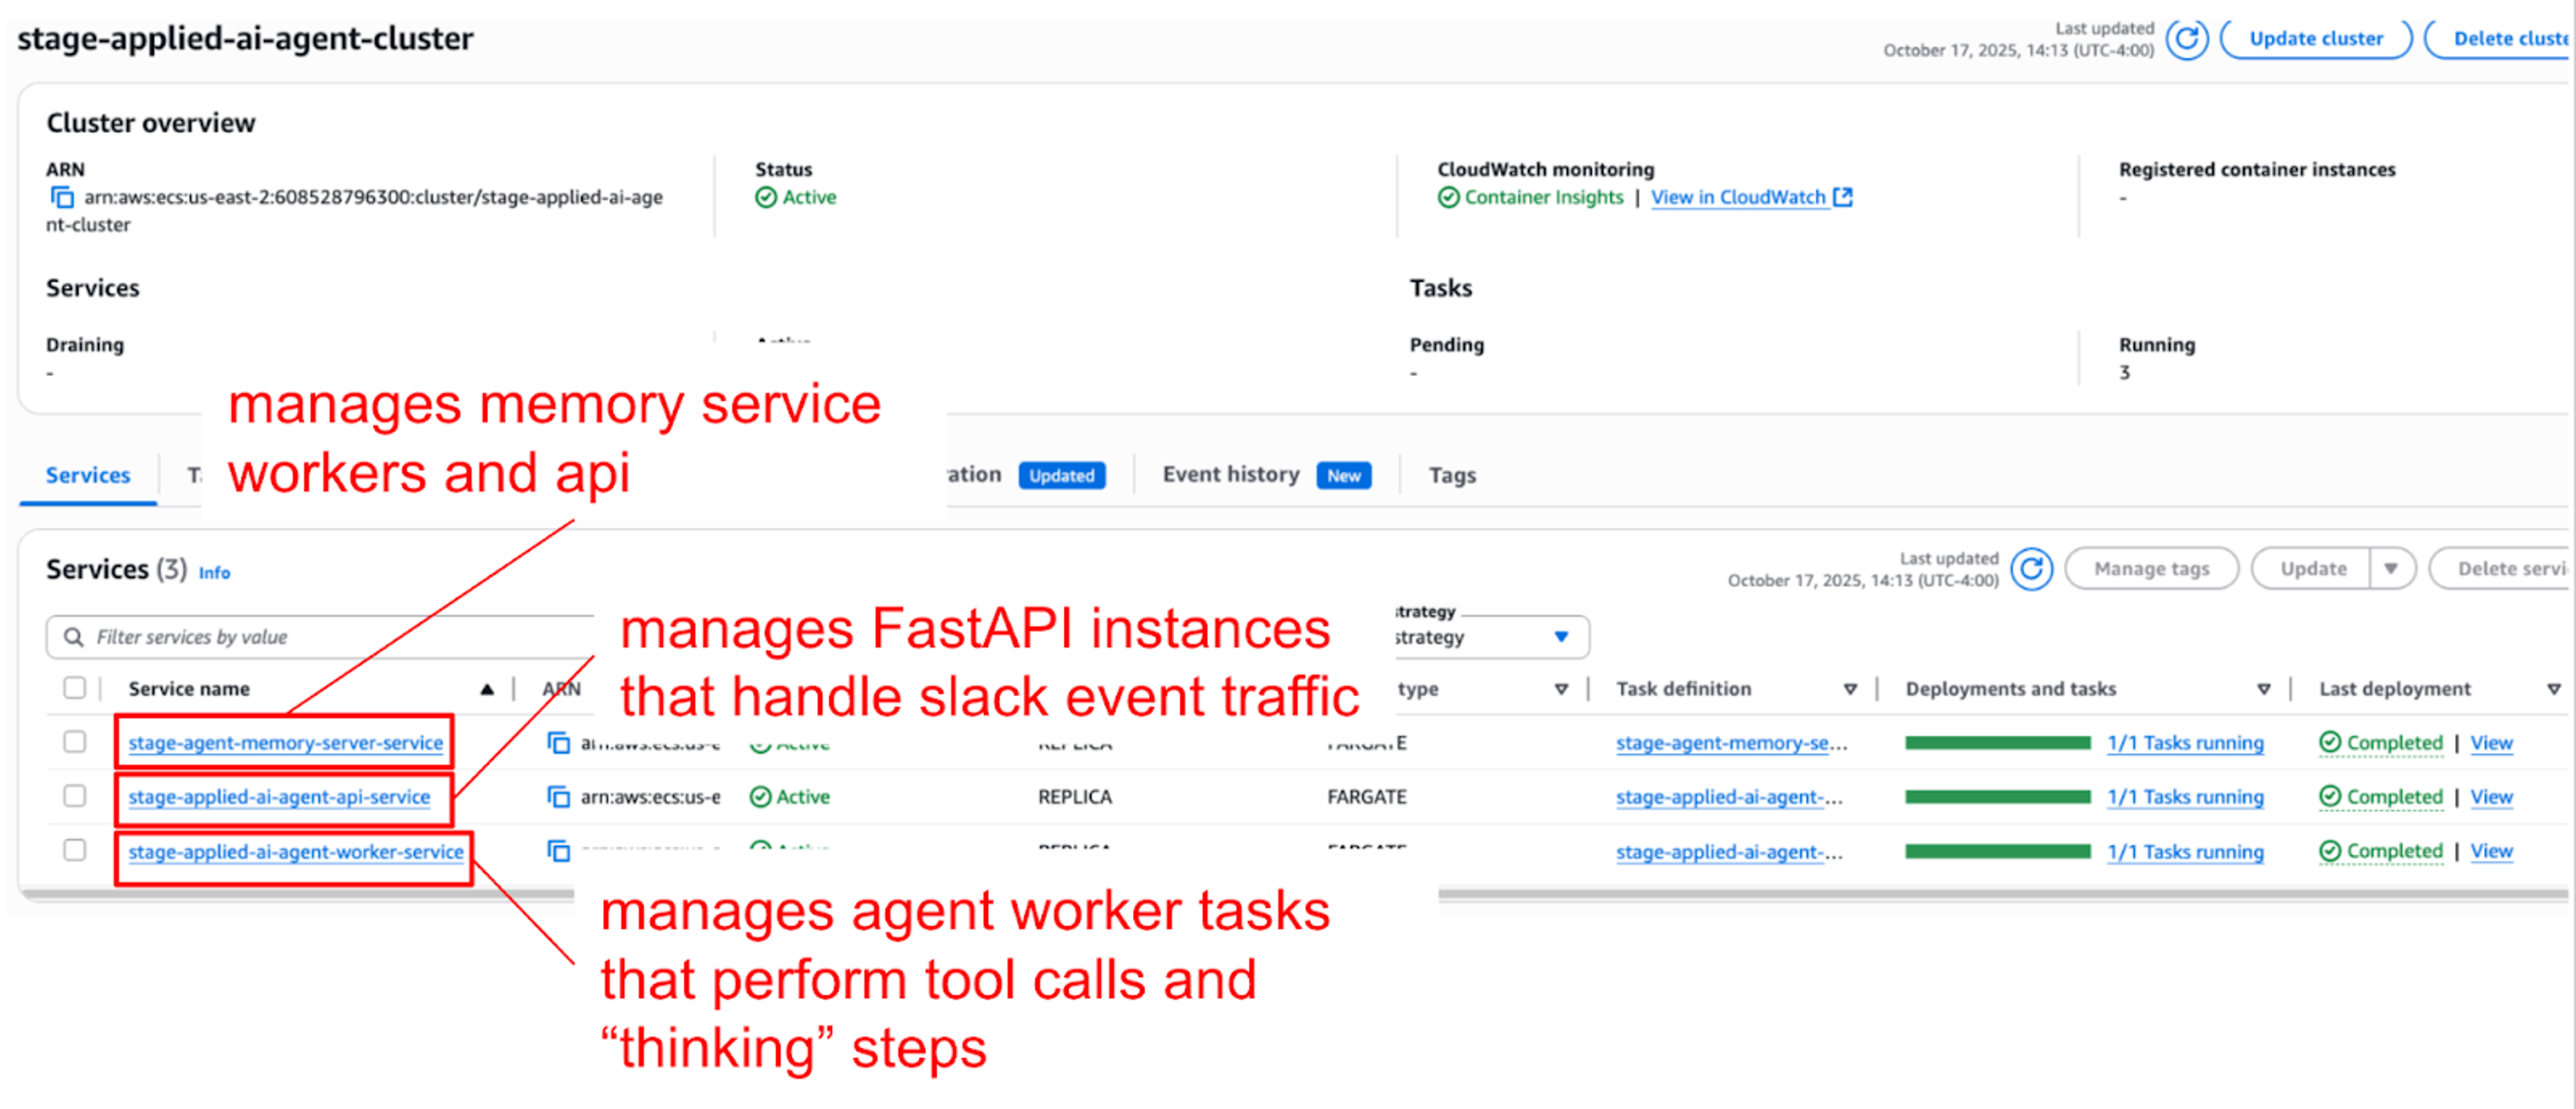Click the Update services button
Viewport: 2576px width, 1109px height.
coord(2312,569)
